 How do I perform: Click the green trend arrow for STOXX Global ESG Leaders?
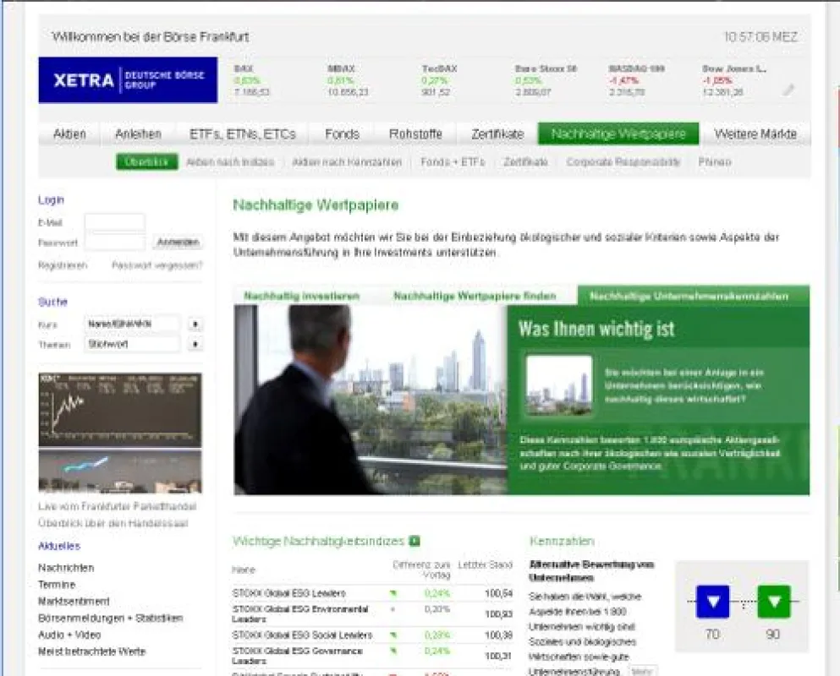393,593
